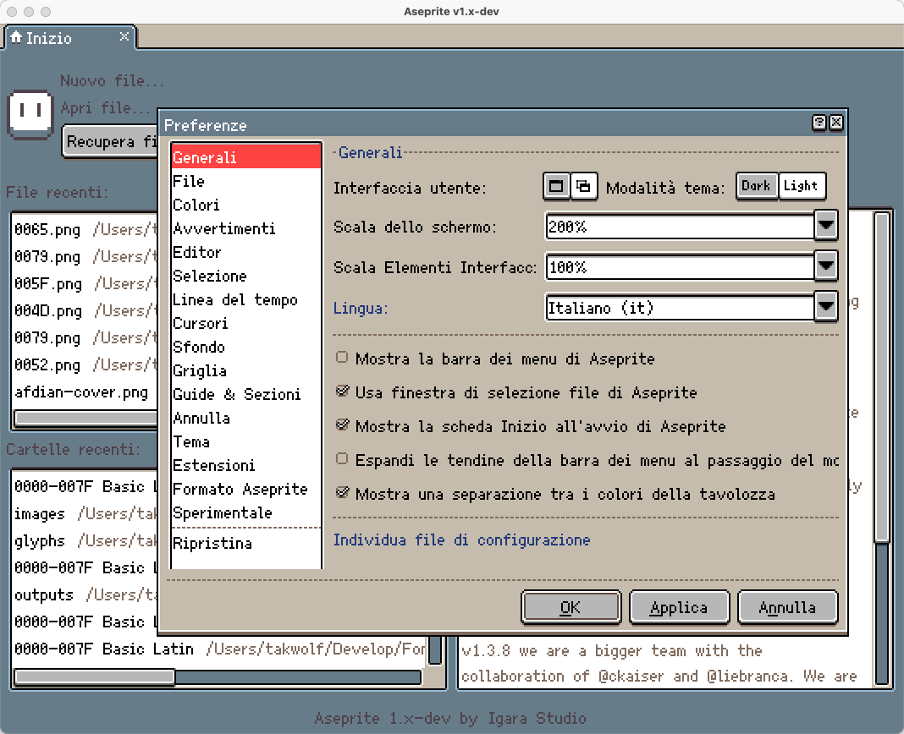Click the home icon on Inizio tab
The height and width of the screenshot is (734, 904).
pyautogui.click(x=16, y=37)
